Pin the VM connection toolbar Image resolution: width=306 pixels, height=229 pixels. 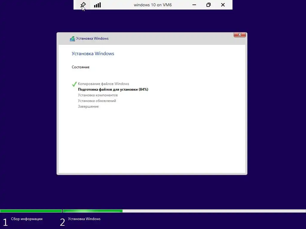coord(83,5)
